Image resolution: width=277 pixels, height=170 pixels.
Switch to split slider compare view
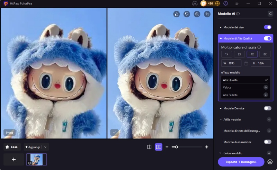149,147
